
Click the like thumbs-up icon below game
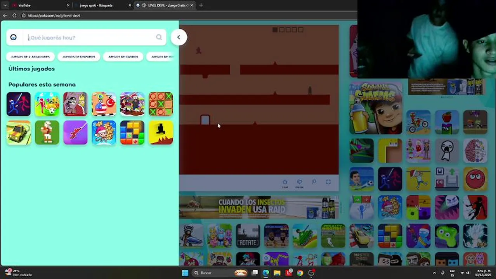285,182
